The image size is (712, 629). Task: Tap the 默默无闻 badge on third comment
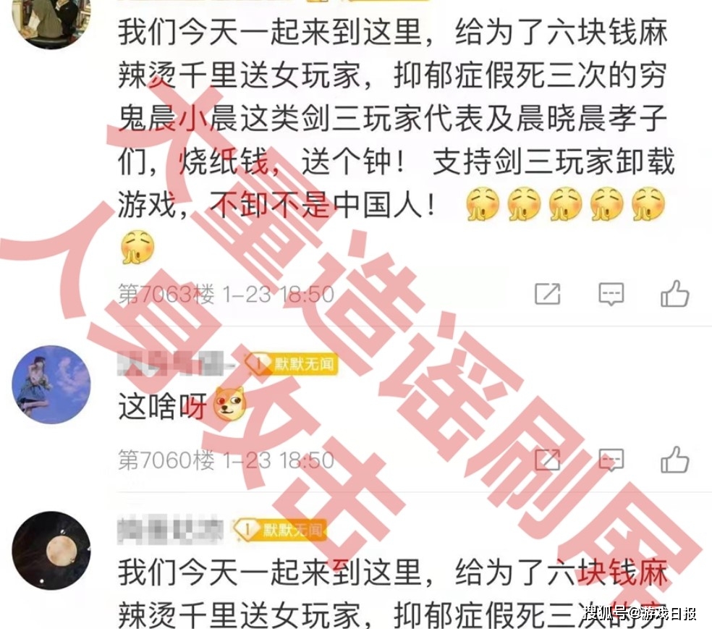[x=280, y=530]
